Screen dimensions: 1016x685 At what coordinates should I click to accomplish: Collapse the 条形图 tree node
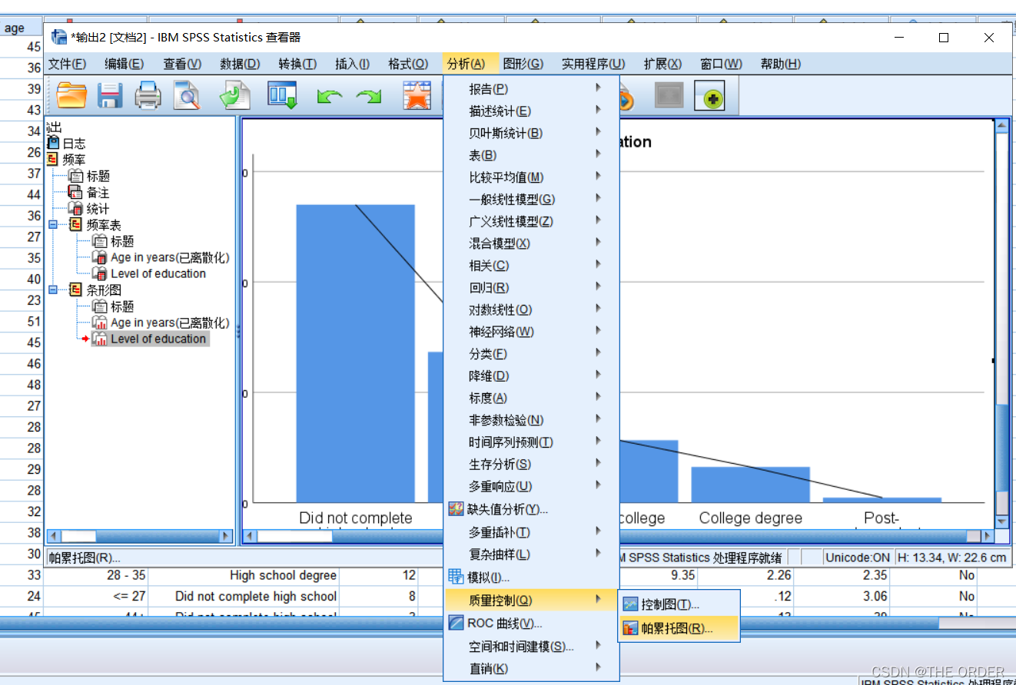pos(52,290)
